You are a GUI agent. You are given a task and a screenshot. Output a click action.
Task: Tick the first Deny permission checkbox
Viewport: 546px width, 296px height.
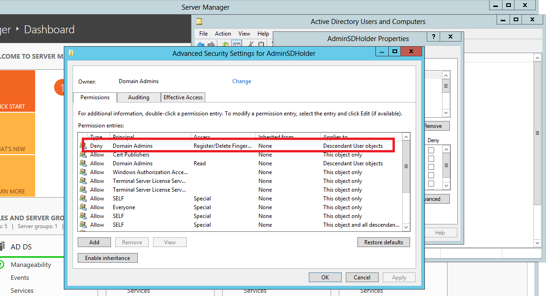[431, 151]
